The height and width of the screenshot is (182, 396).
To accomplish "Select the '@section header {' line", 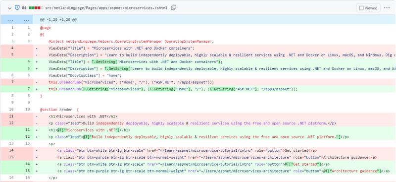I will 59,110.
